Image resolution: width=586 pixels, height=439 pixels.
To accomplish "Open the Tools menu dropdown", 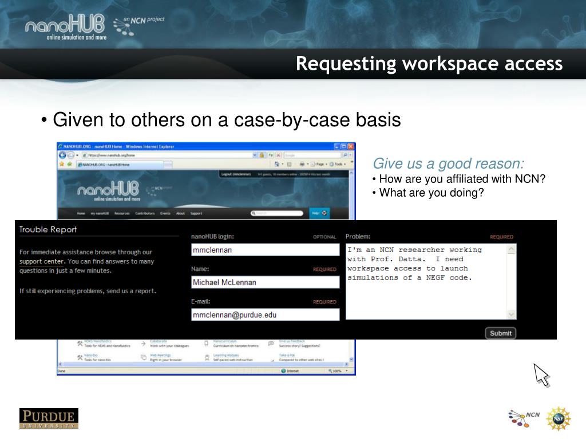I will 338,164.
